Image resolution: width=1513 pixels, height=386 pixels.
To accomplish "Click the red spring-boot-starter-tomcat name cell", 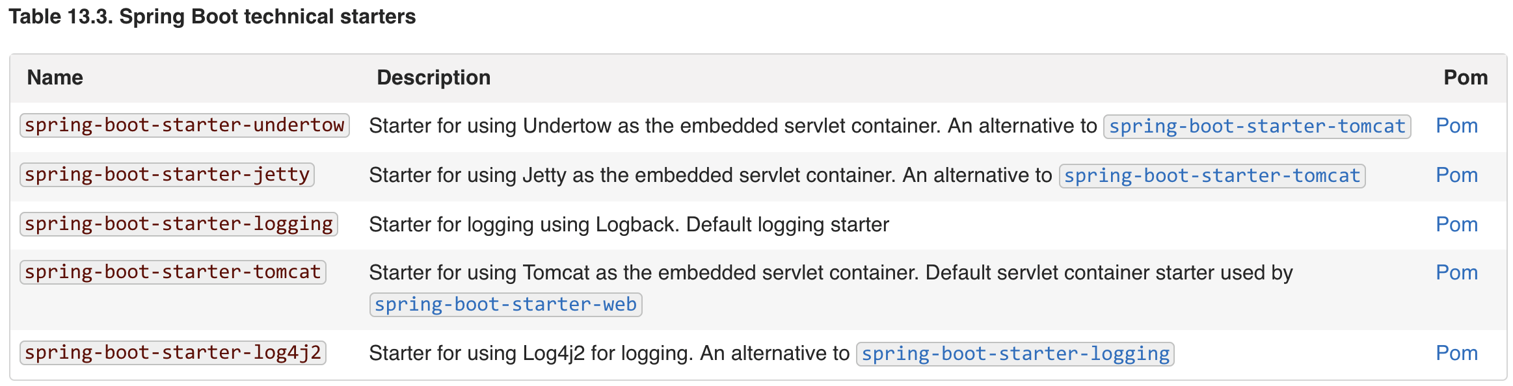I will click(x=172, y=272).
